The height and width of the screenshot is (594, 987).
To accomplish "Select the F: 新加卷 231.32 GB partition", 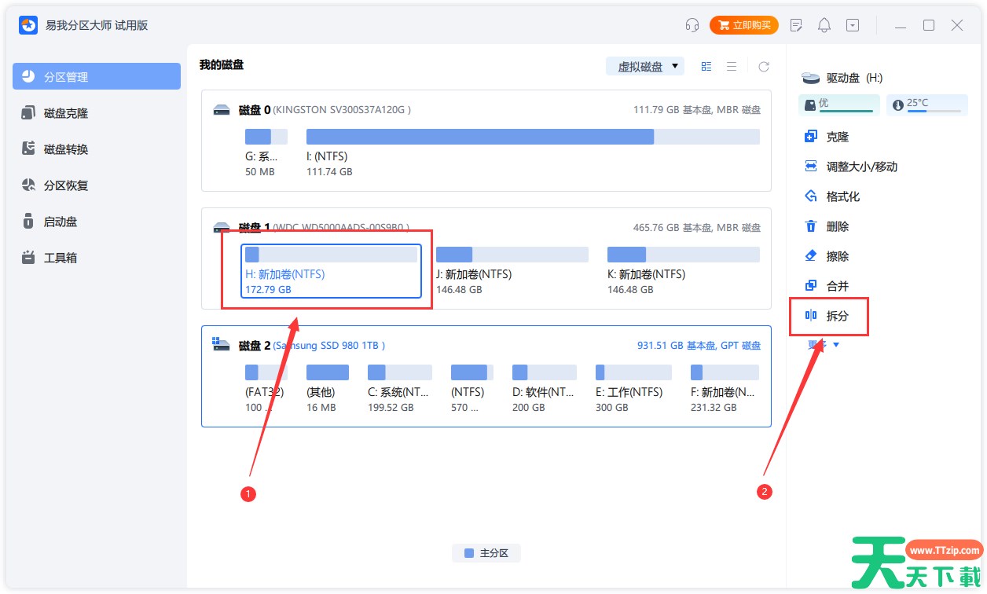I will click(x=724, y=388).
